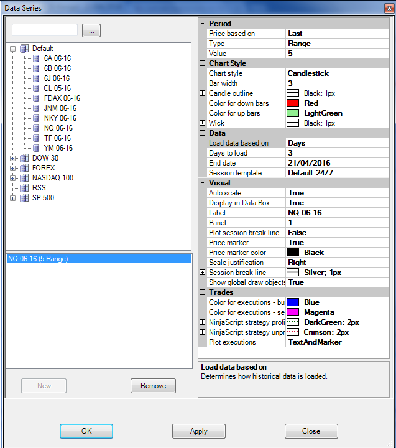Click the 6A 06-16 instrument icon
The width and height of the screenshot is (396, 448).
pos(36,58)
